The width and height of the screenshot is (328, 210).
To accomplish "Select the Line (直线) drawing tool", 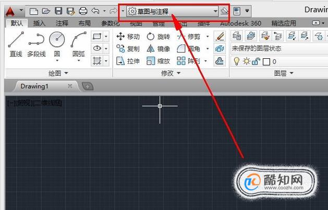I will coord(16,44).
